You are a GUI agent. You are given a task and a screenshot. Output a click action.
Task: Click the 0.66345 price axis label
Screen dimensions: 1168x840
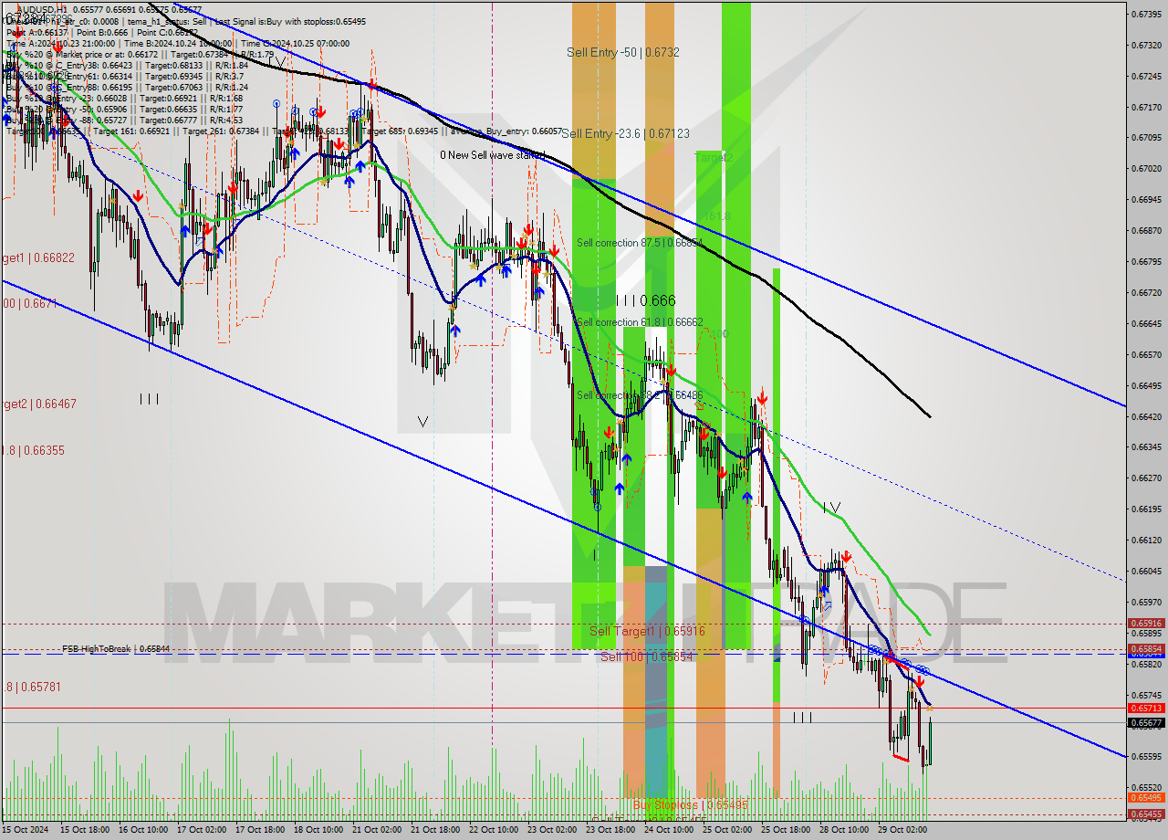point(1147,447)
